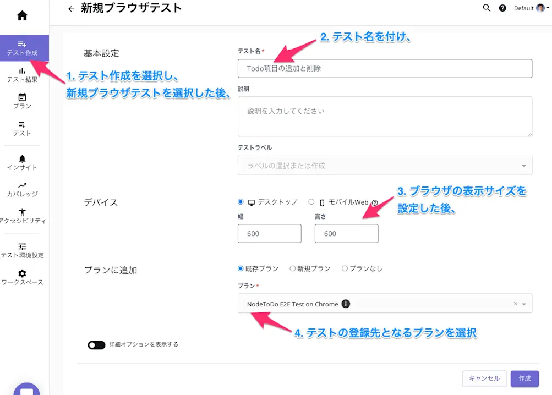552x395 pixels.
Task: Open the Default workspace dropdown
Action: pos(529,8)
